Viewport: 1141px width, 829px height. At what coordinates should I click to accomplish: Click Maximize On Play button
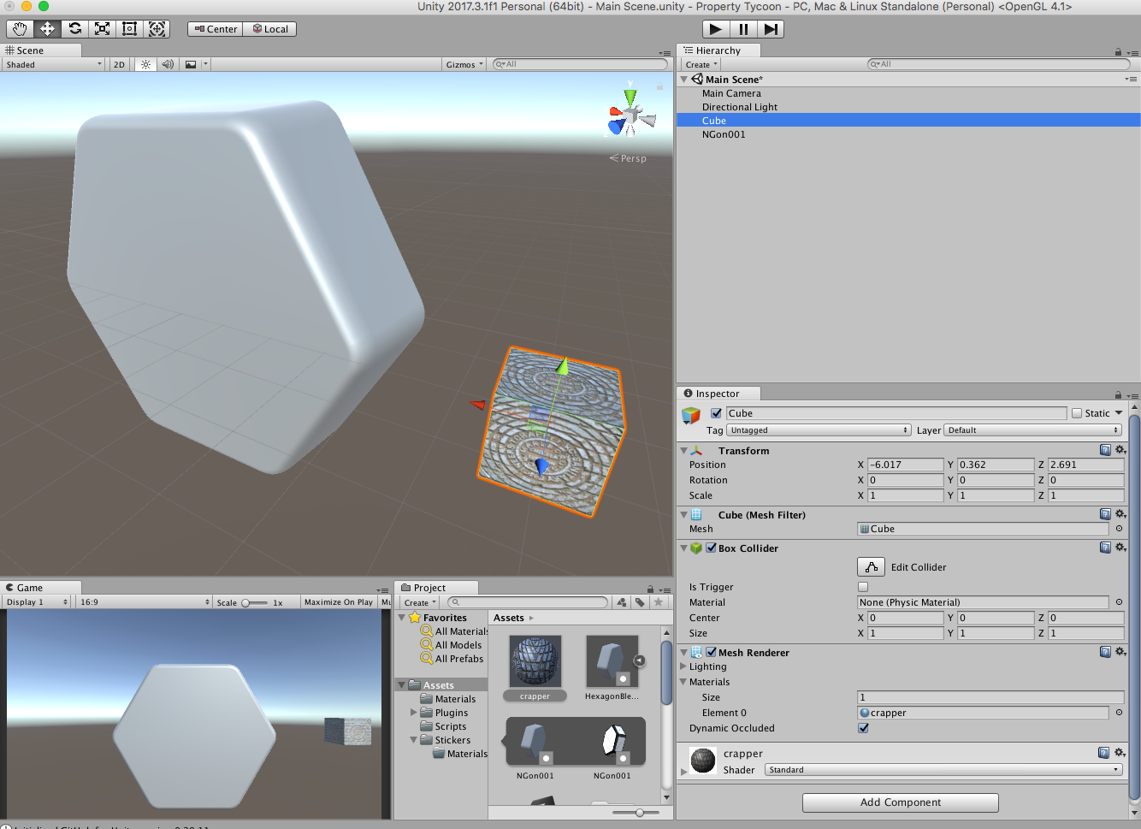point(339,602)
